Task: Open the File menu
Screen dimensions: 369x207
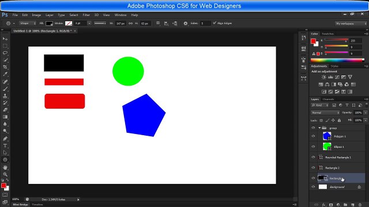Action: (x=15, y=15)
